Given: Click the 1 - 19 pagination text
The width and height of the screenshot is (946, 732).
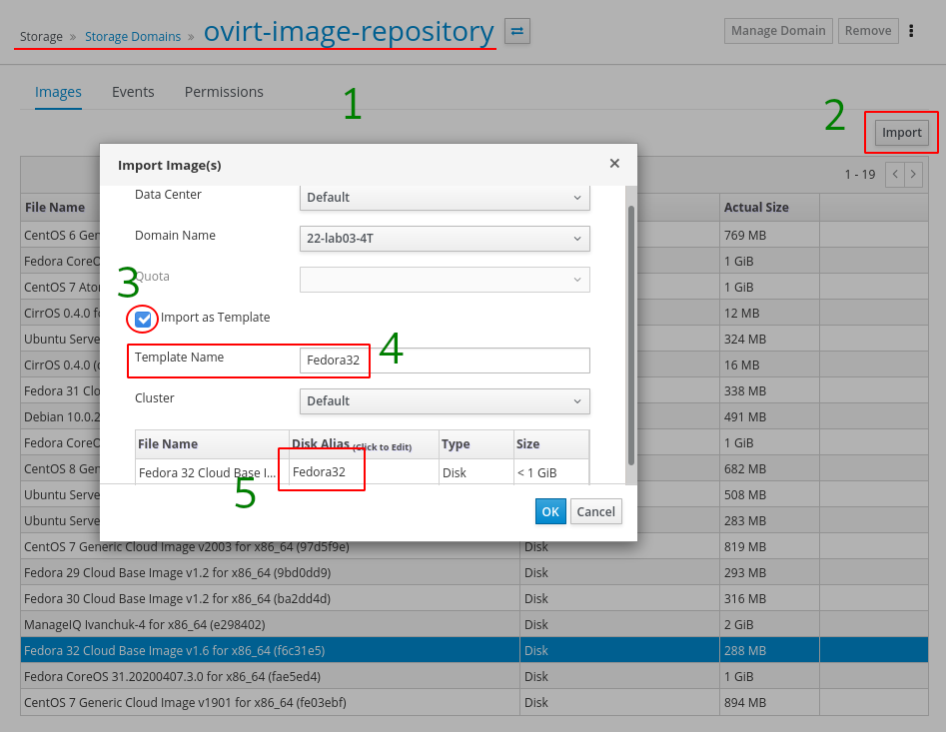Looking at the screenshot, I should [860, 174].
